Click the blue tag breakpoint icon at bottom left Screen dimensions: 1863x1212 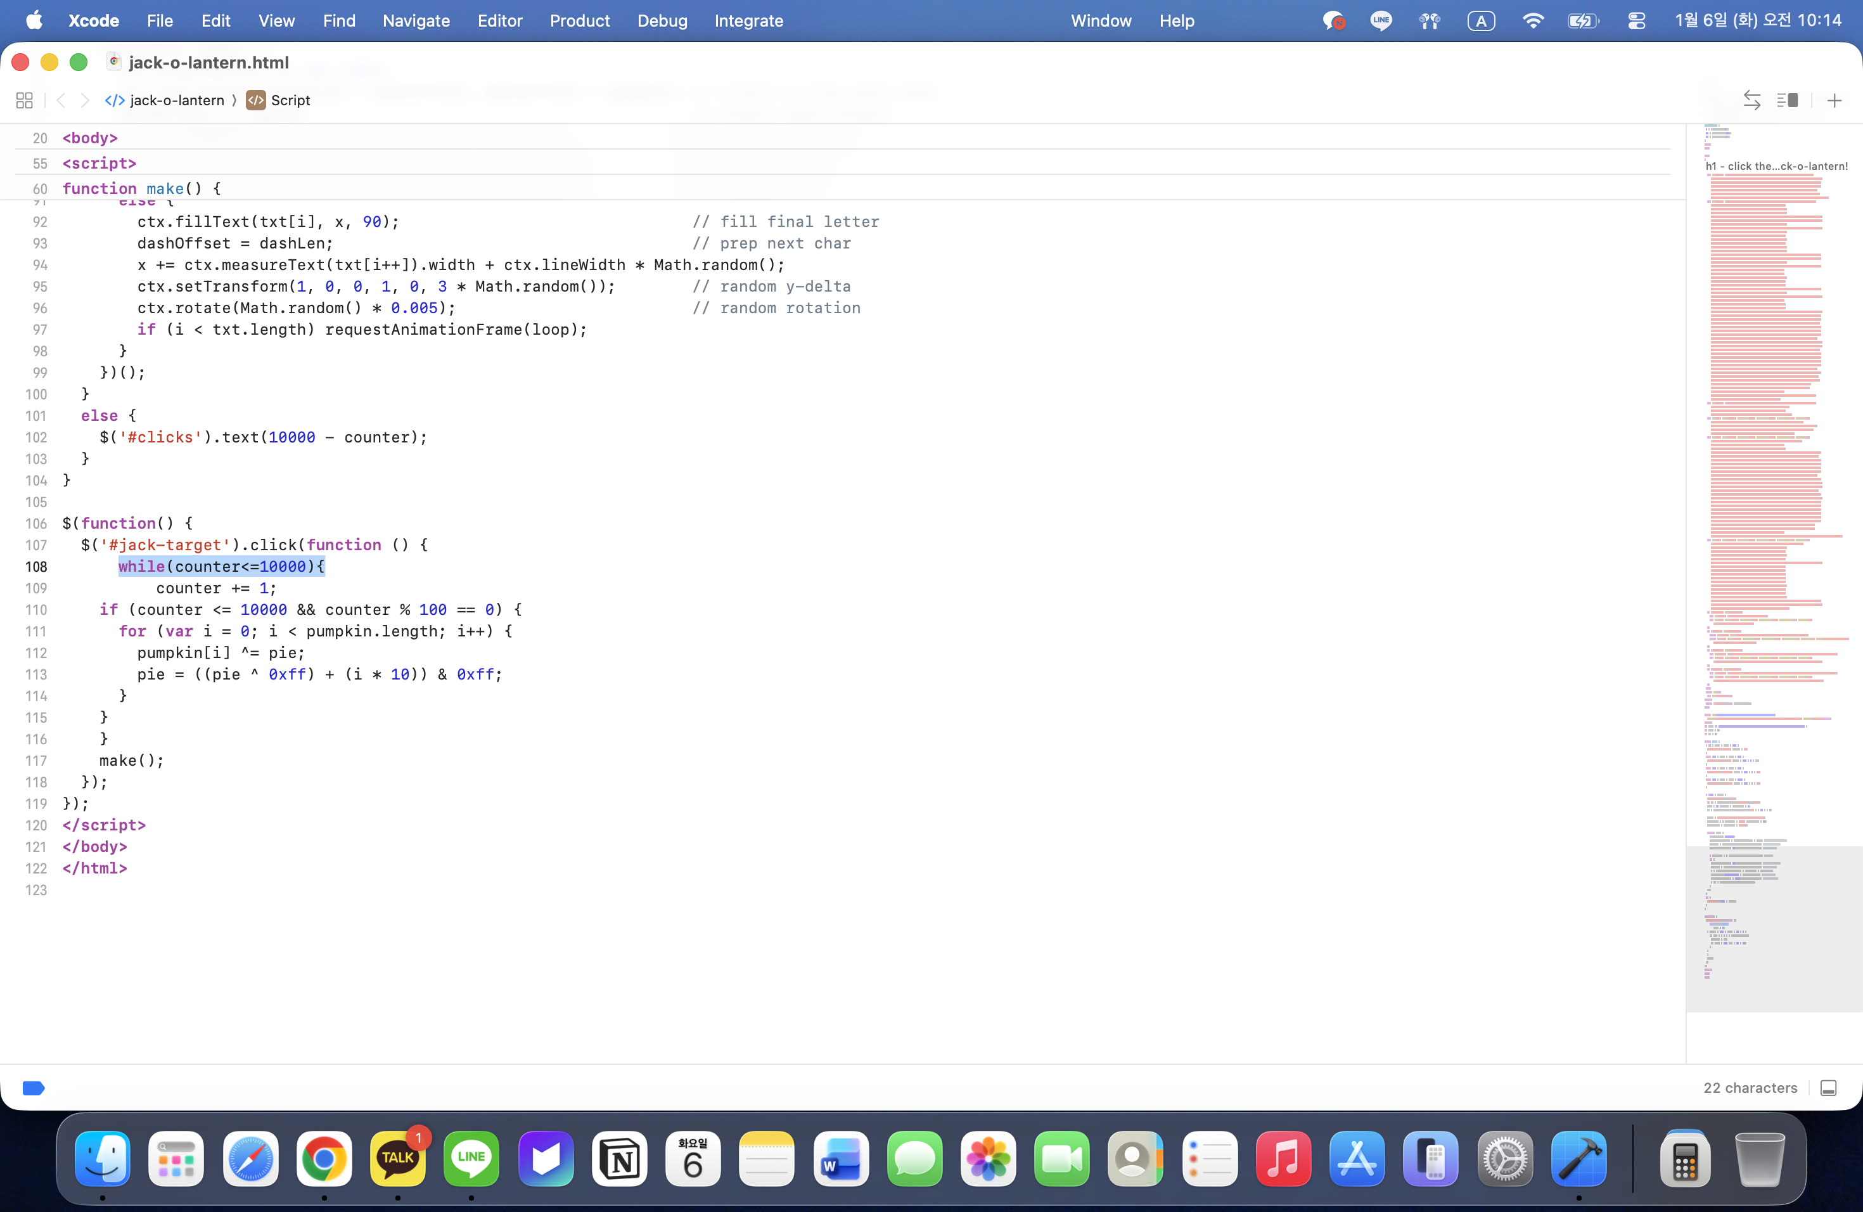click(34, 1088)
